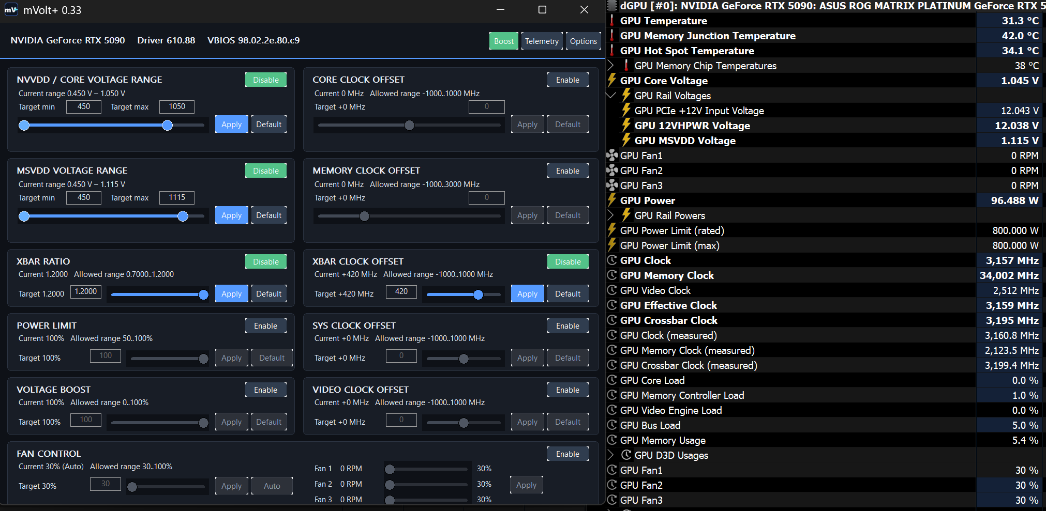Click XBAR Ratio slider handle
The image size is (1046, 511).
pos(203,295)
